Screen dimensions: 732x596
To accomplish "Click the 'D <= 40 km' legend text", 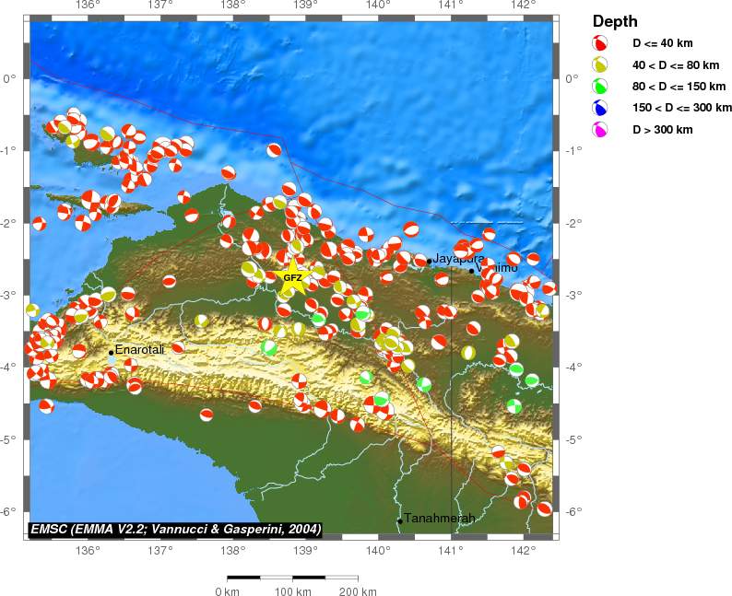I will pyautogui.click(x=660, y=43).
